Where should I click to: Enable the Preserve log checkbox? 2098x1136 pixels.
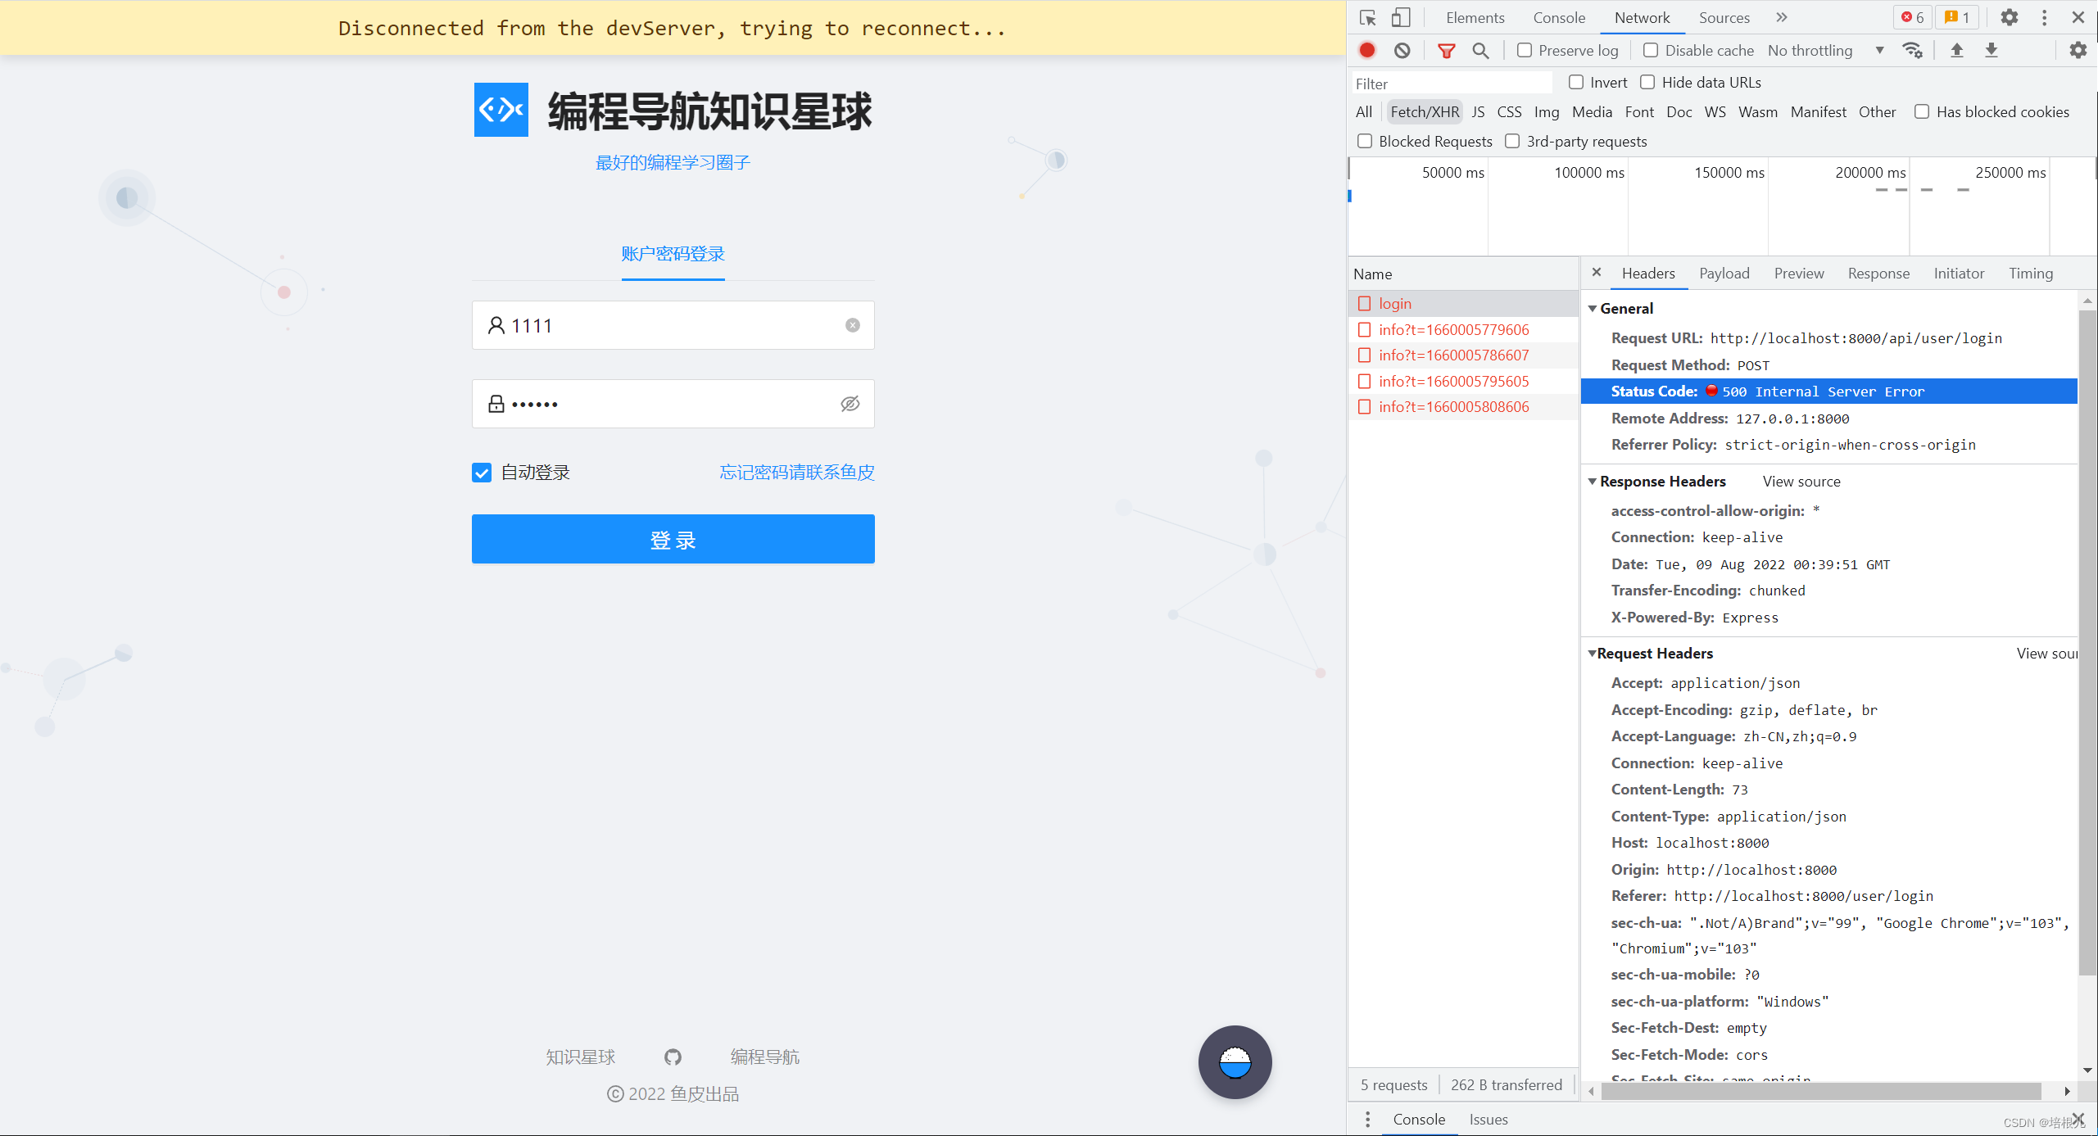(1525, 50)
